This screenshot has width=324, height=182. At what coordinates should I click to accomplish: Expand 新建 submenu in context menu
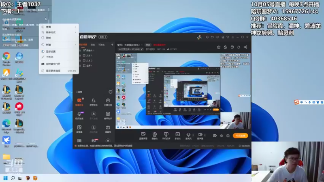point(59,44)
